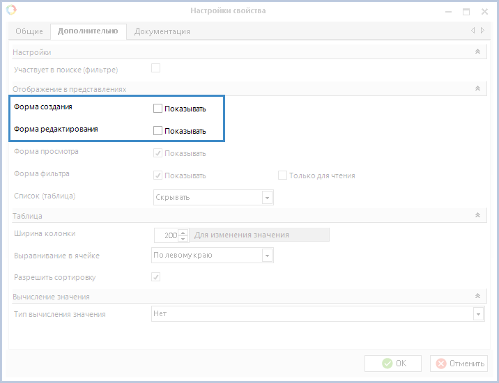Screen dimensions: 499x383
Task: Increase column width with the up spinner arrow
Action: pos(183,232)
